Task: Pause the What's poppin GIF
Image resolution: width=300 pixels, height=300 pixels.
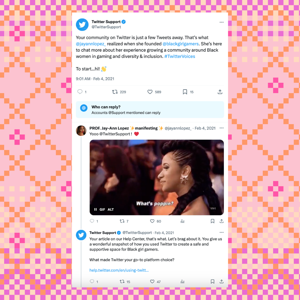Action: 95,209
